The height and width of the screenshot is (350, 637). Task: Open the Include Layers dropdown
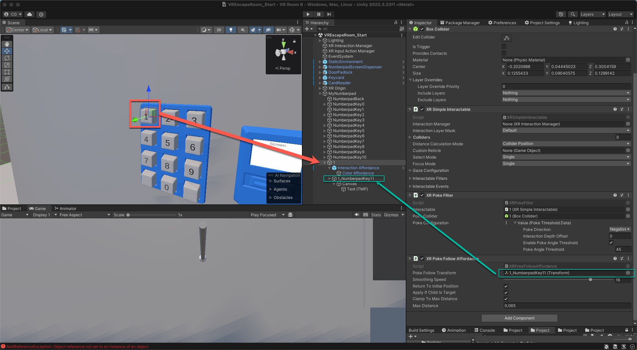[565, 93]
